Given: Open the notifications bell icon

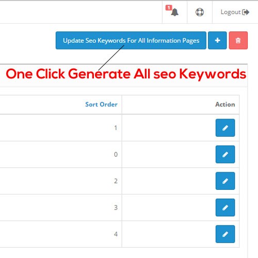Looking at the screenshot, I should [x=174, y=12].
